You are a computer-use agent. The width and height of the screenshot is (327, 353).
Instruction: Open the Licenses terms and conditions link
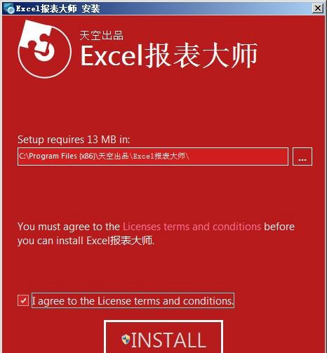coord(192,227)
